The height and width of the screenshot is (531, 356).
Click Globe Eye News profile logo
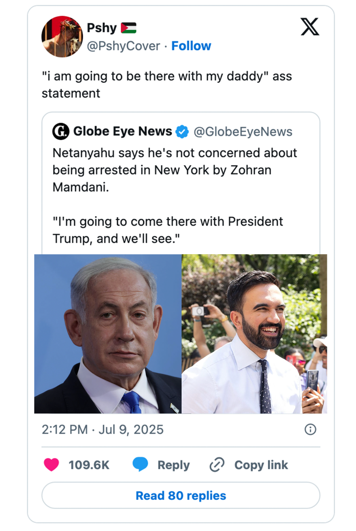[x=61, y=131]
